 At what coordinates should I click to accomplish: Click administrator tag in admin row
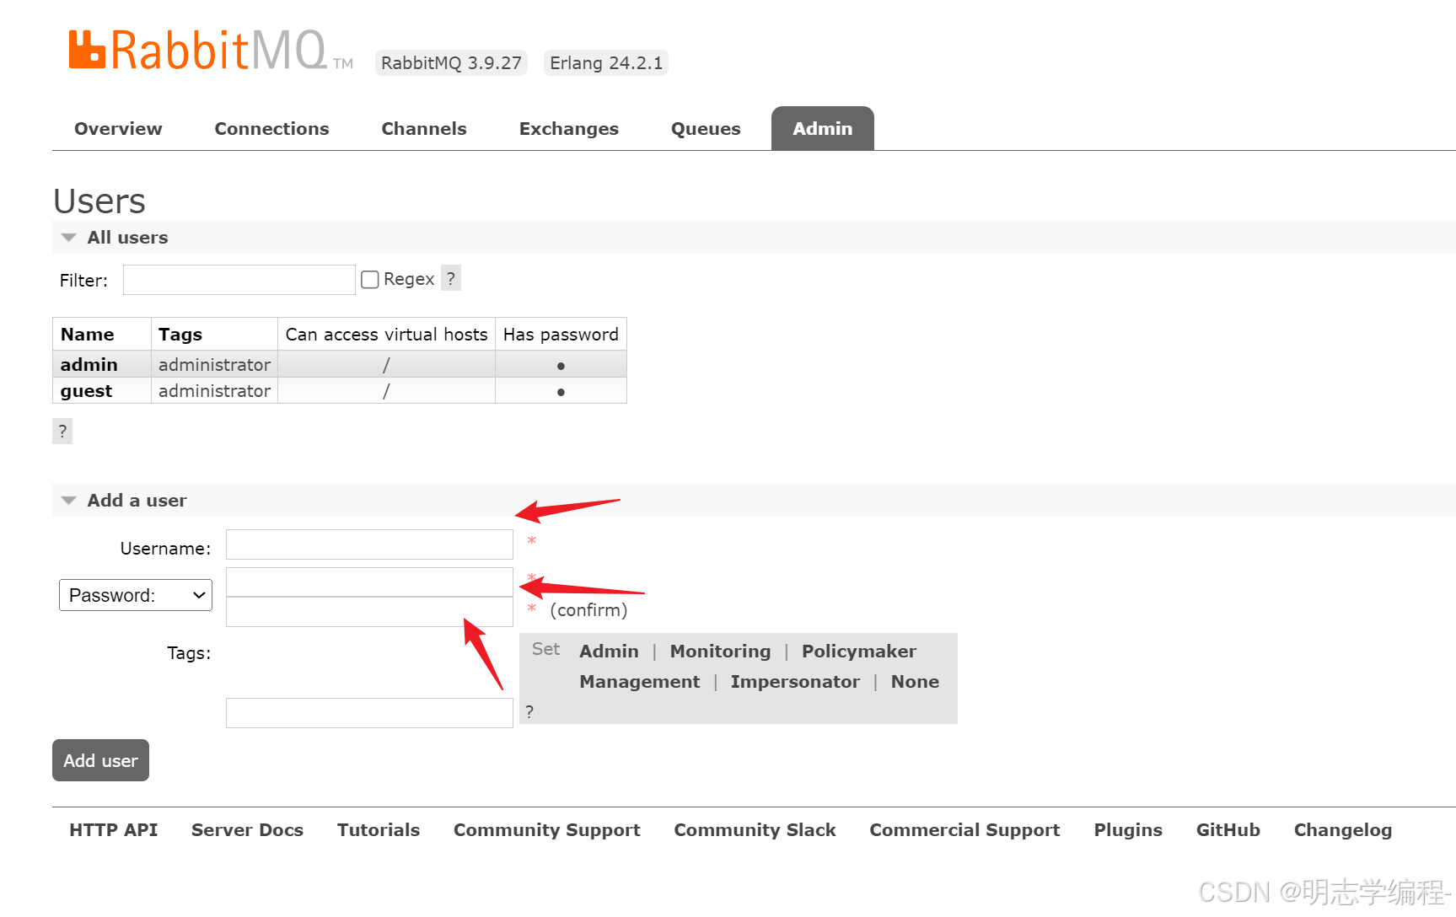click(x=214, y=364)
